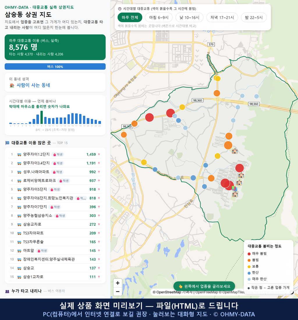298x320 pixels.
Task: Click the blue 한산 legend dot
Action: click(x=249, y=273)
